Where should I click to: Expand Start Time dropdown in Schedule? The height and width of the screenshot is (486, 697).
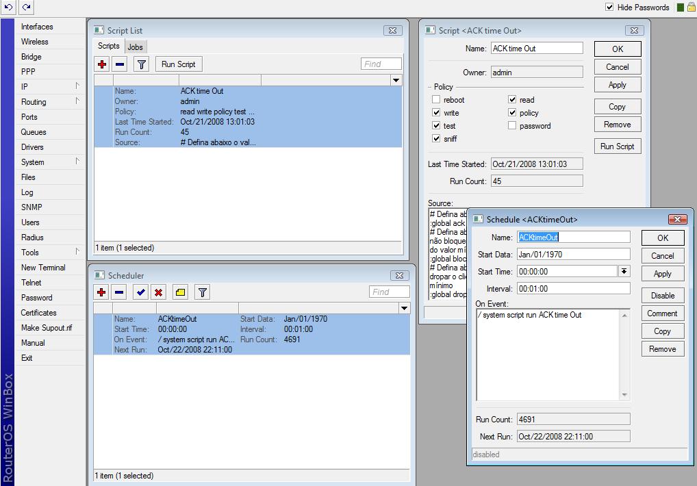624,272
